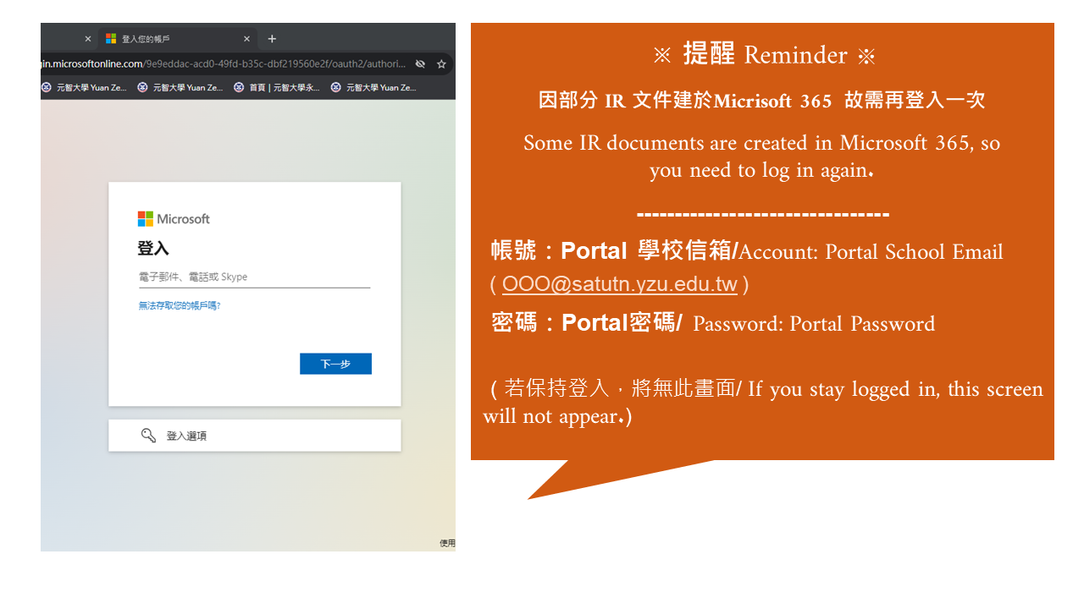Click the 'Some IR documents are created' sentence
This screenshot has width=1084, height=609.
(762, 156)
